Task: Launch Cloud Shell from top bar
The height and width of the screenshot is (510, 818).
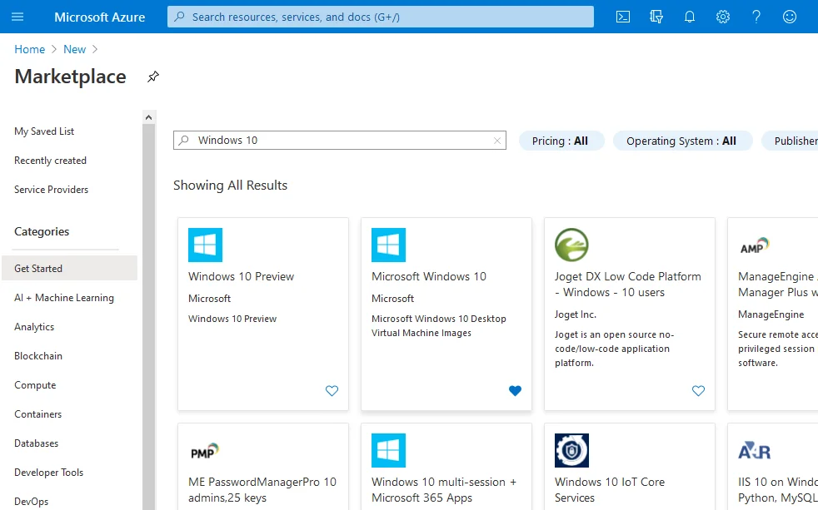Action: (623, 17)
